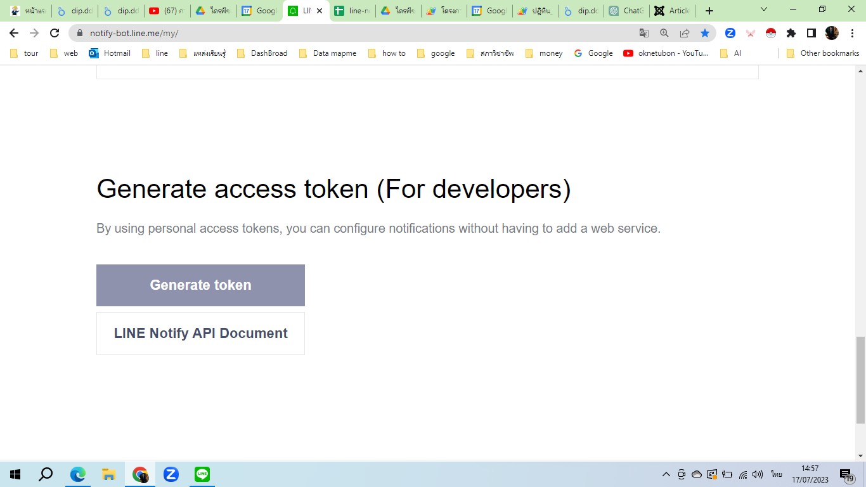Image resolution: width=866 pixels, height=487 pixels.
Task: Switch to the first dip.do tab
Action: pos(75,11)
